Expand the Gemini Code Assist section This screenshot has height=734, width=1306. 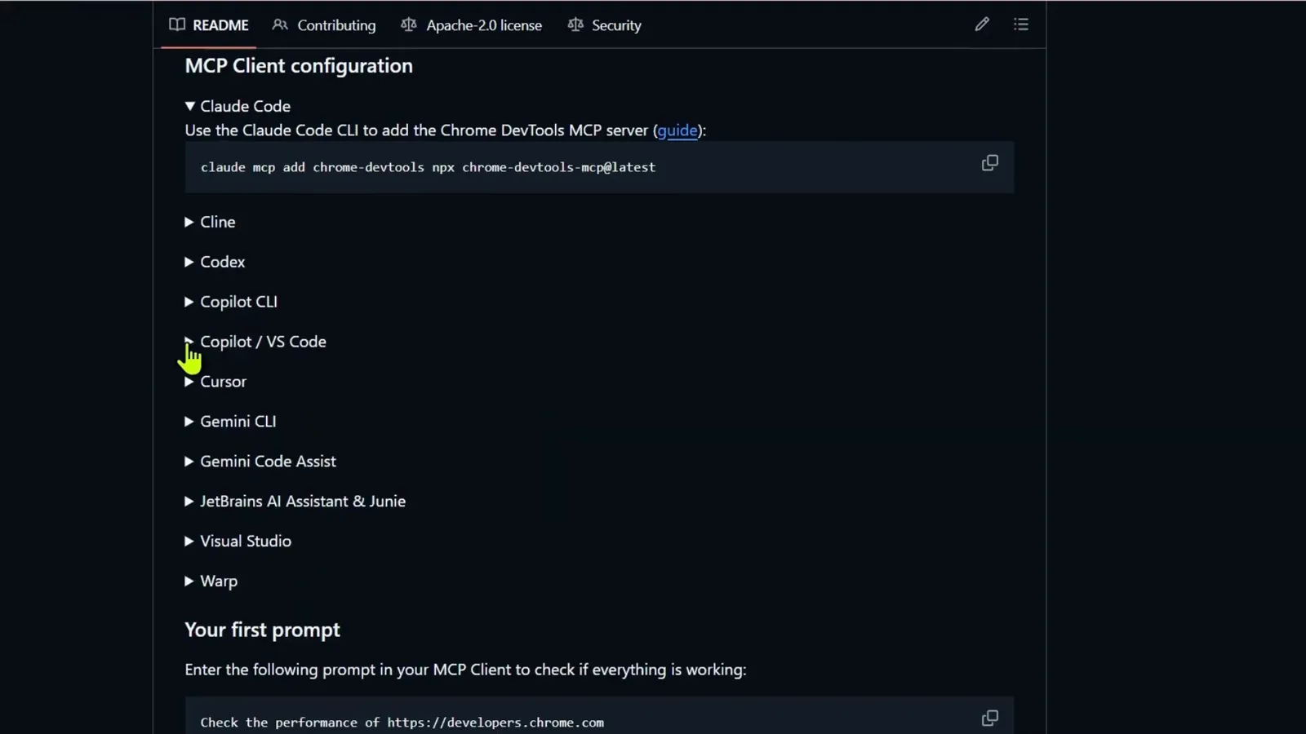pyautogui.click(x=261, y=462)
